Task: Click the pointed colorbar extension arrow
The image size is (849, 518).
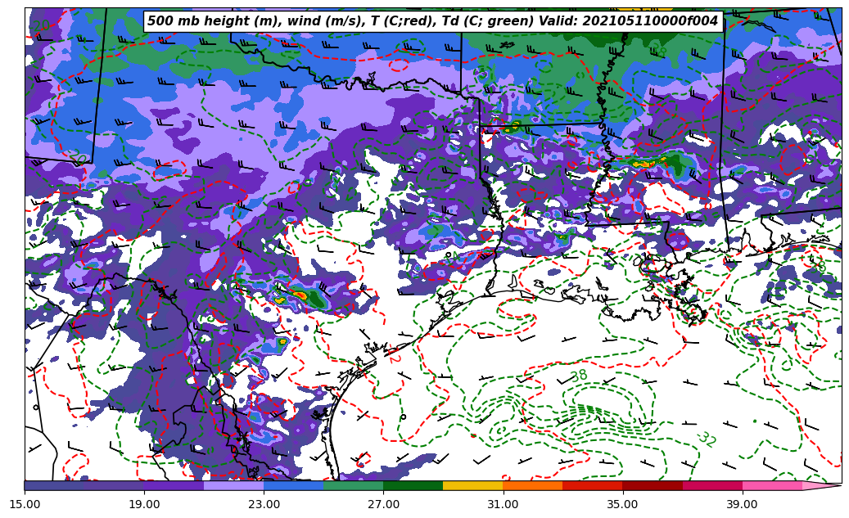Action: point(821,485)
